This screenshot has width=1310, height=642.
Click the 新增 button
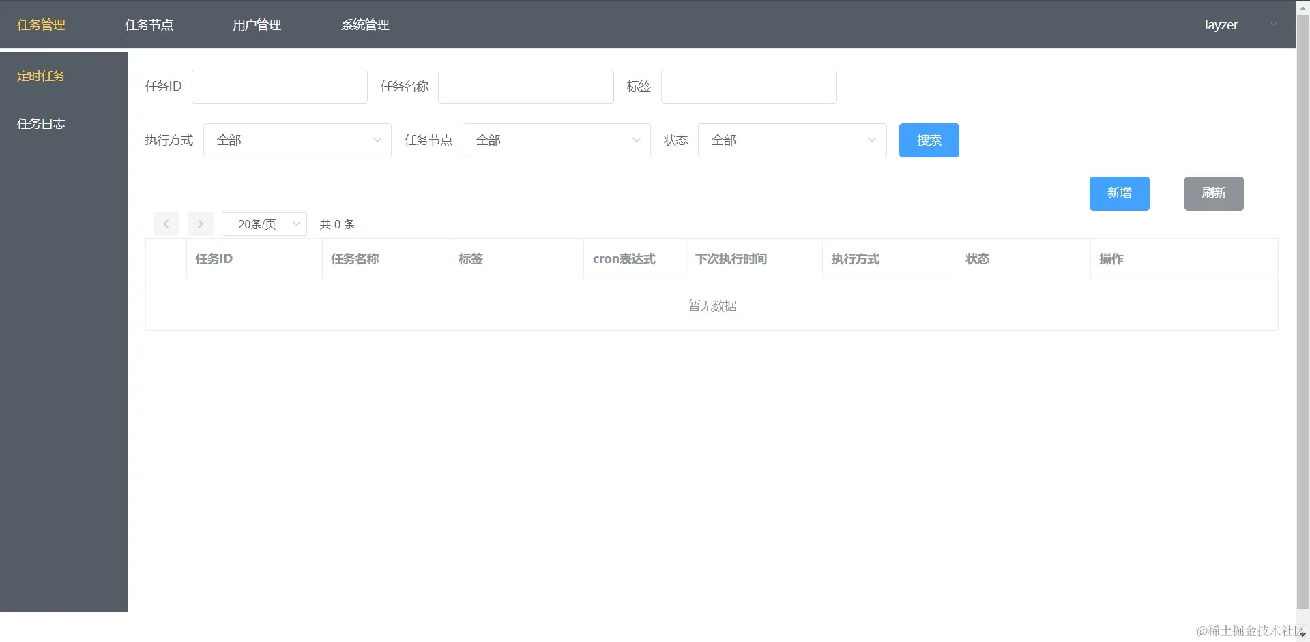[x=1120, y=194]
